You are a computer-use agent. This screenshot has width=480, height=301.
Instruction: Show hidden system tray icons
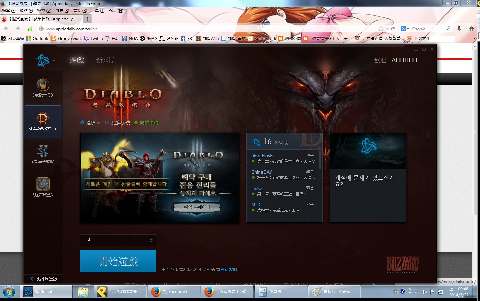tap(416, 292)
